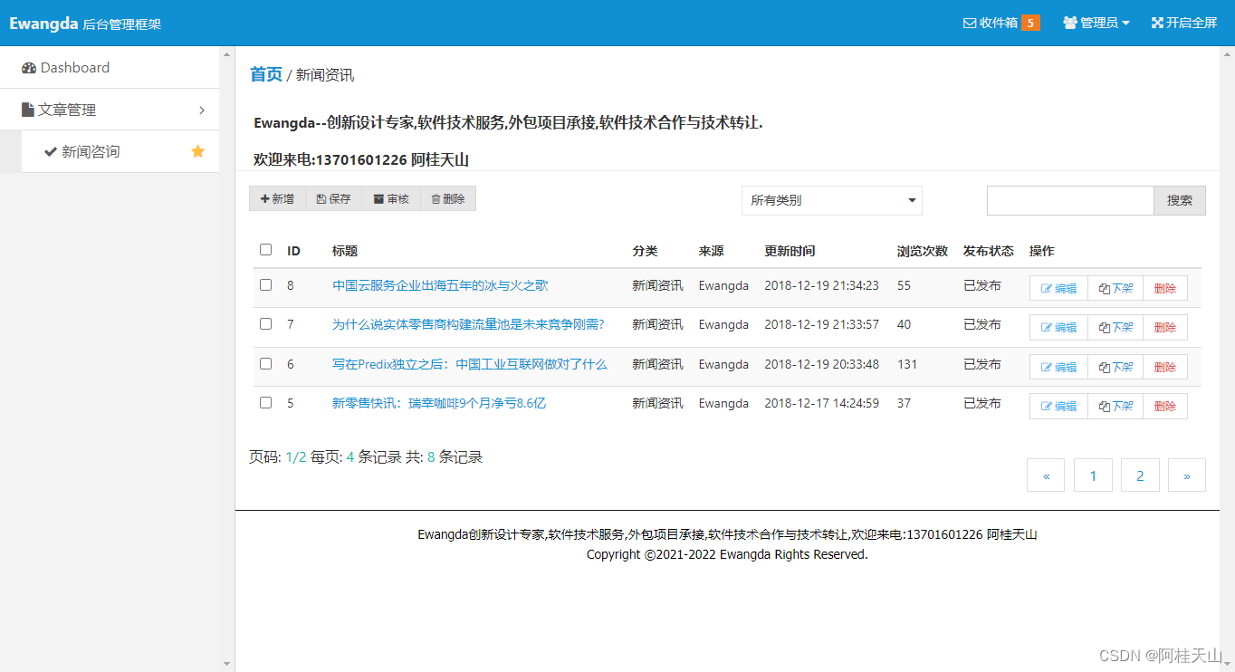Click the Ewangda brand logo text
This screenshot has height=672, width=1235.
[x=43, y=24]
